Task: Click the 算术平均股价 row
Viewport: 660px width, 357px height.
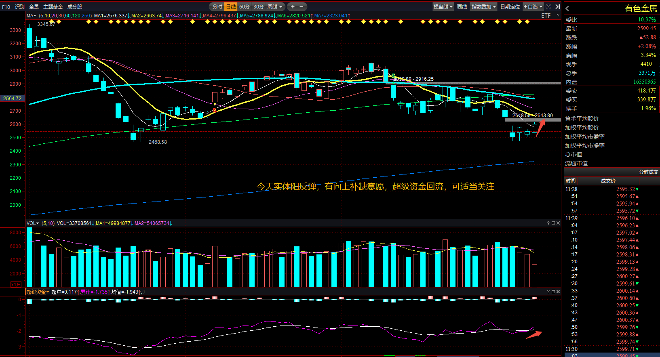Action: (x=612, y=119)
